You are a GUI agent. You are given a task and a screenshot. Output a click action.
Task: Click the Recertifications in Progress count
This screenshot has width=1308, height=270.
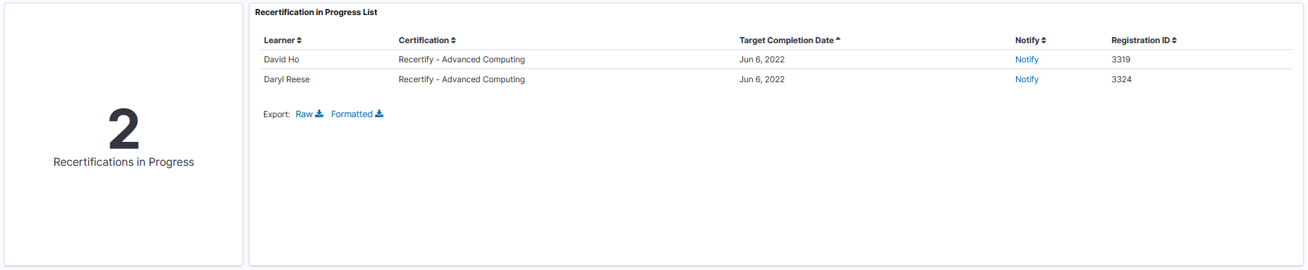click(124, 130)
